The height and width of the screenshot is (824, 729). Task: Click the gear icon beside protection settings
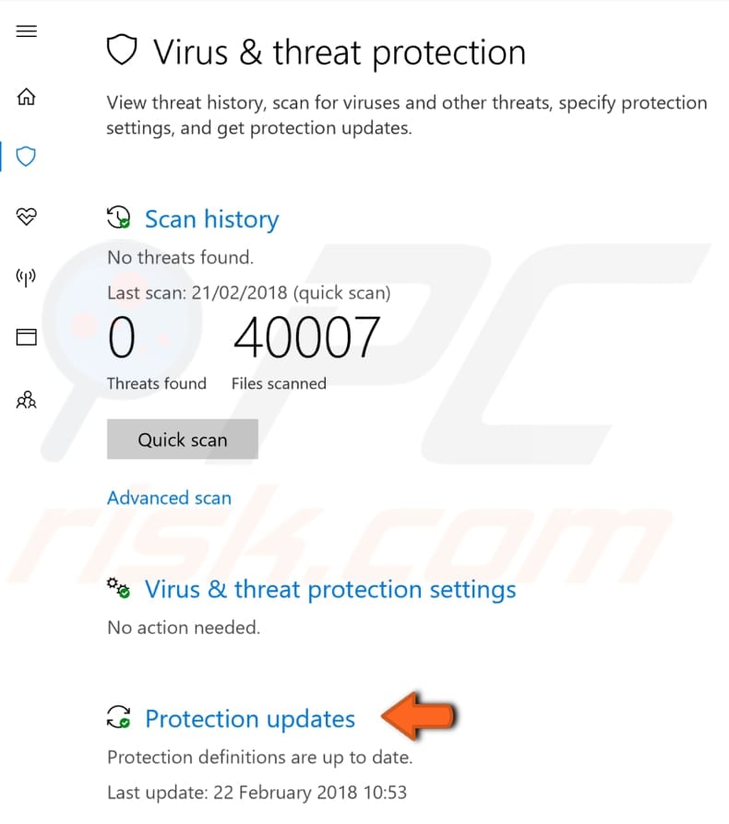coord(118,589)
